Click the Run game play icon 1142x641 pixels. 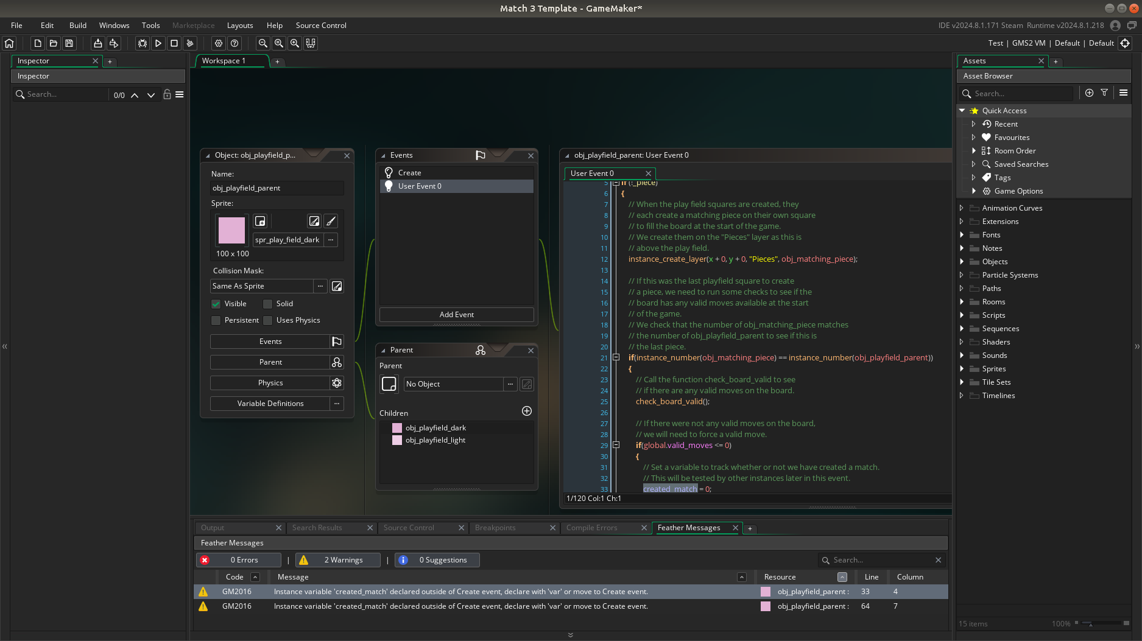tap(158, 43)
